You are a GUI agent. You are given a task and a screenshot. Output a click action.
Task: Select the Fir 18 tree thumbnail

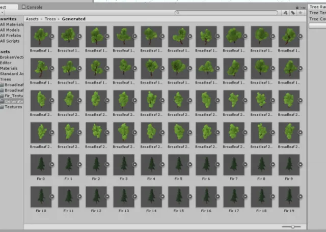point(261,197)
